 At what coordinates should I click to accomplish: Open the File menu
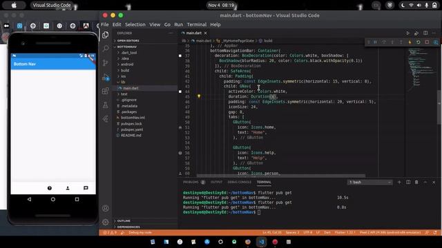(105, 25)
